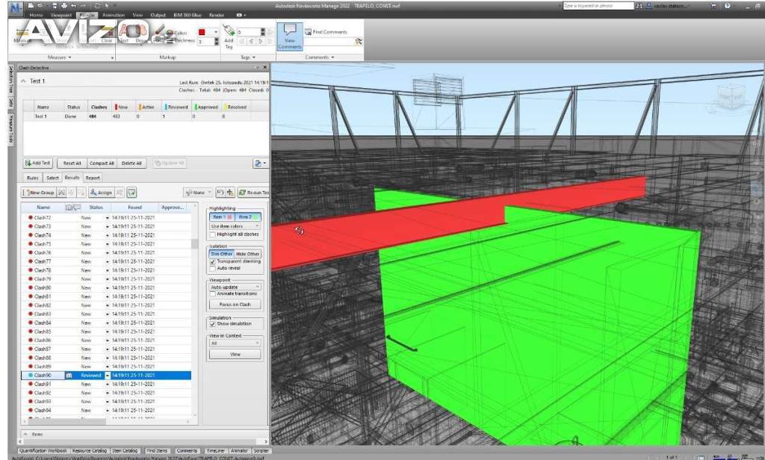Enable Highlight all clashes checkbox
Viewport: 765px width, 460px height.
point(213,234)
